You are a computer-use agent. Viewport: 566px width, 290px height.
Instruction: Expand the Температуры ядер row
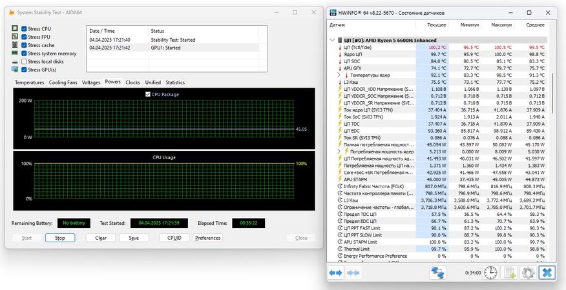[x=339, y=75]
